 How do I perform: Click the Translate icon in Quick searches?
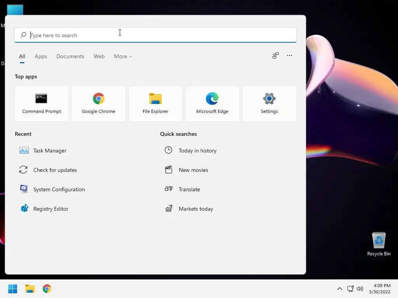click(x=169, y=189)
